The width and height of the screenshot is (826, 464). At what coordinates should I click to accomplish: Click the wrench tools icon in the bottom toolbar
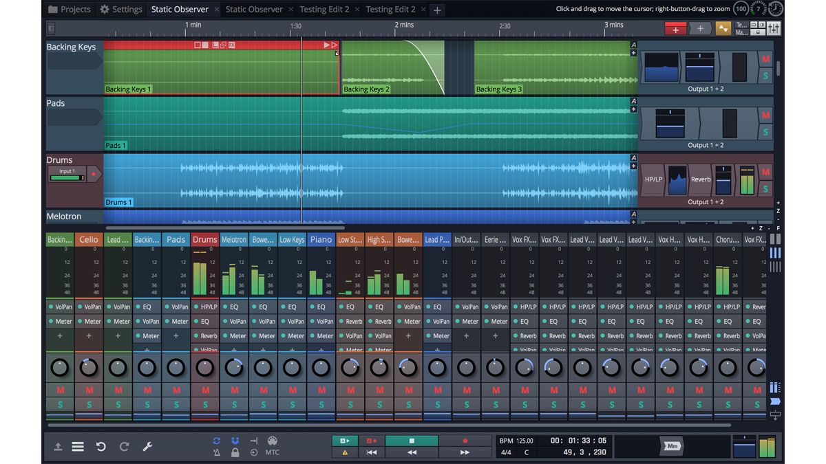click(147, 446)
